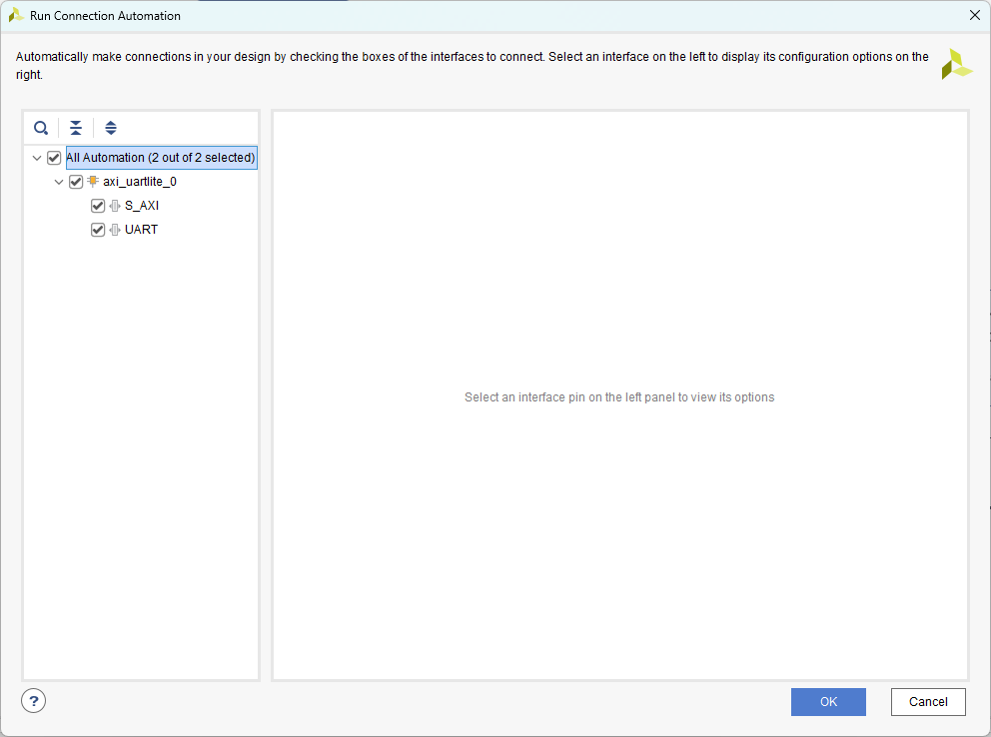Click the axi_uartlite_0 IP block icon

pyautogui.click(x=93, y=182)
